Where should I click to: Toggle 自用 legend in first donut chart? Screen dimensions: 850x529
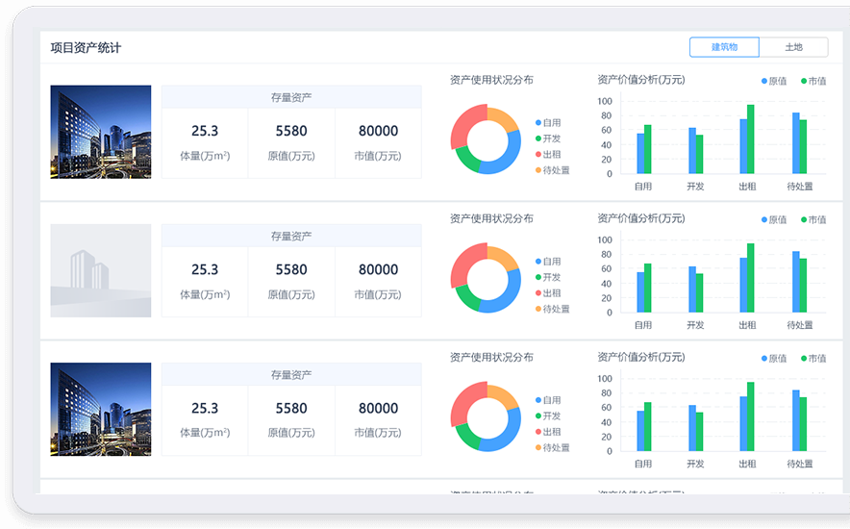pos(548,123)
